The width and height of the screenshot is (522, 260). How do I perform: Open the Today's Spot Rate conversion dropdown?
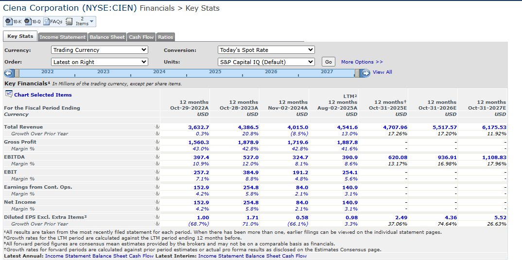pyautogui.click(x=266, y=50)
